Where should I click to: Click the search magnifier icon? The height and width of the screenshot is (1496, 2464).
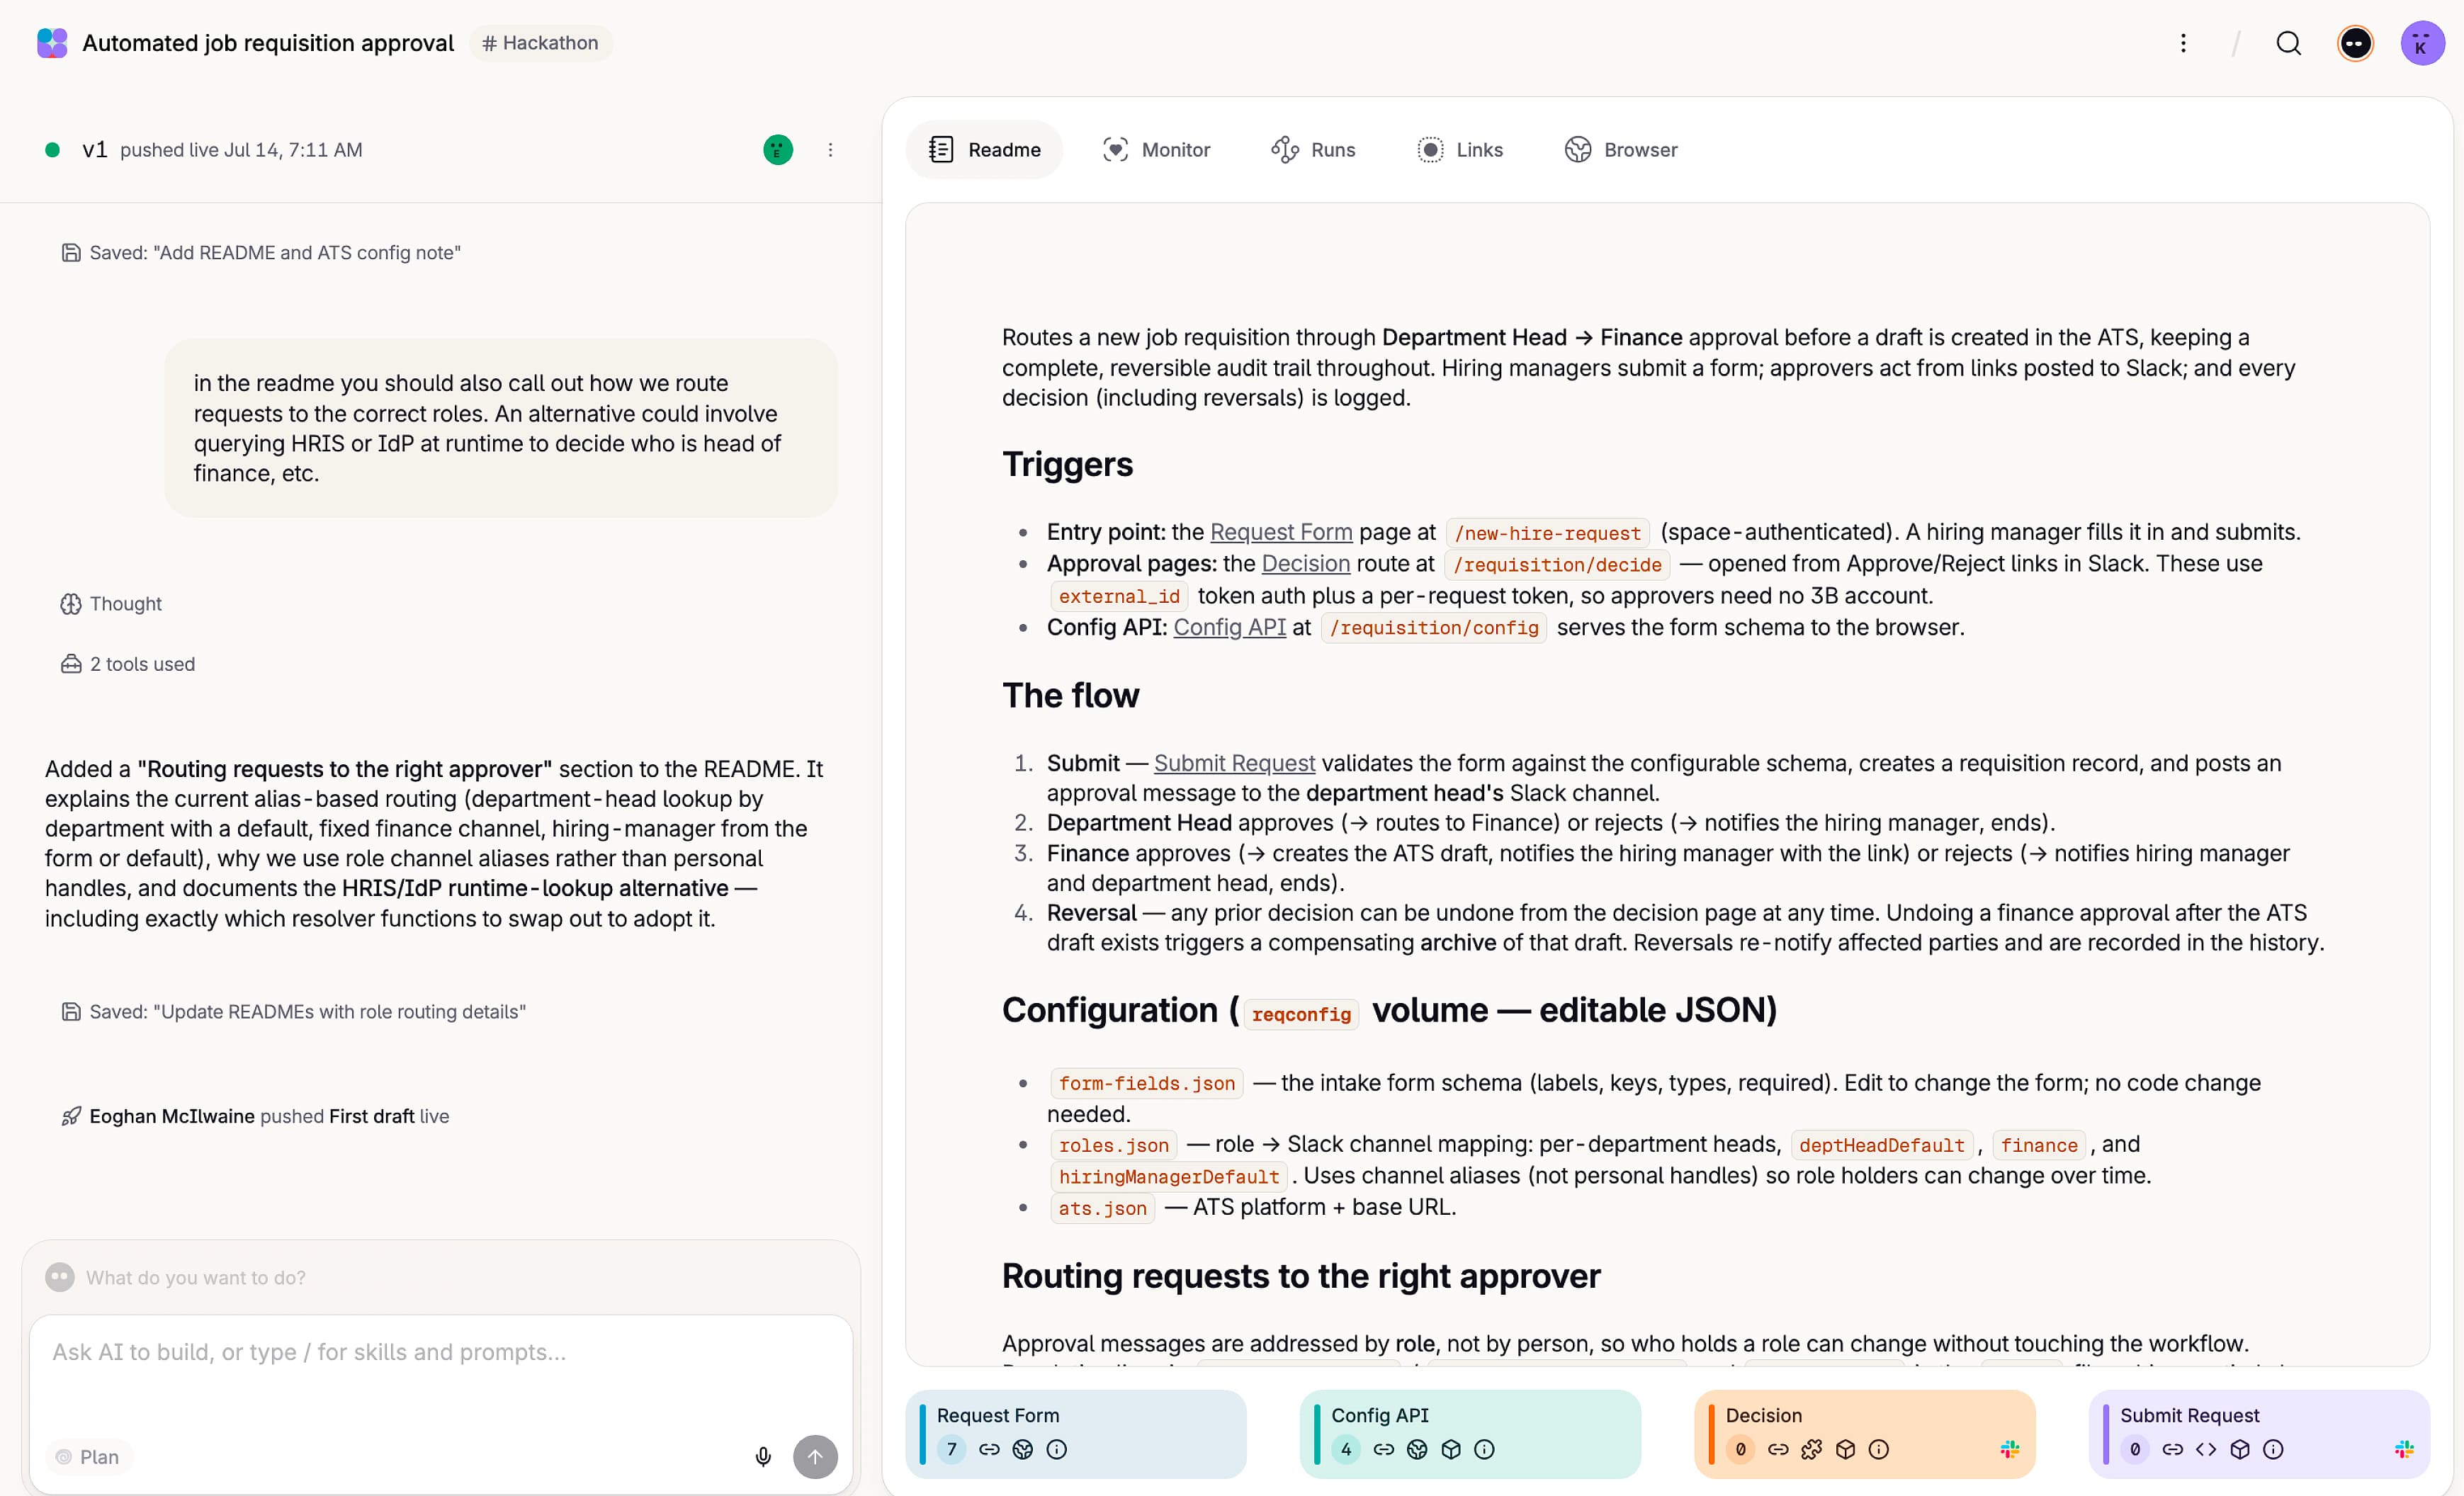coord(2288,43)
